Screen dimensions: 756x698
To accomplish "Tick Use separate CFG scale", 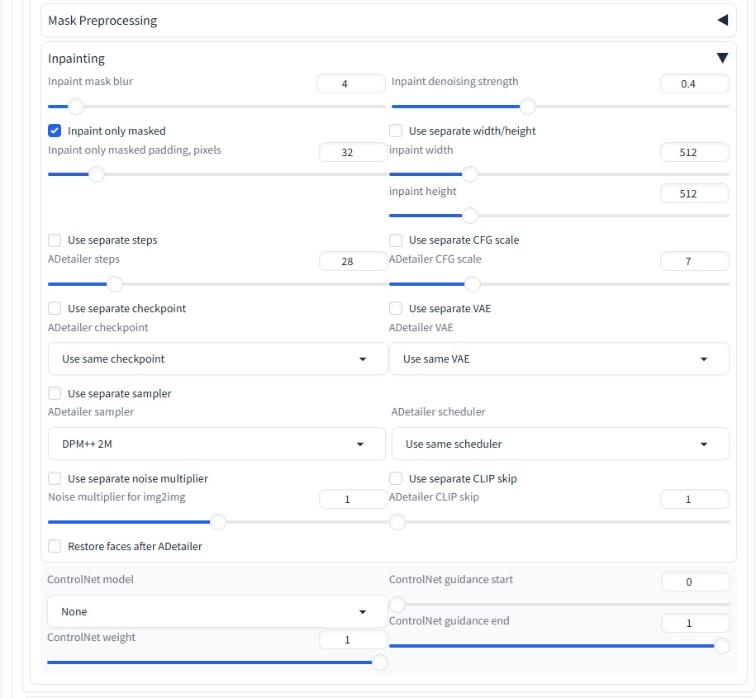I will 396,240.
